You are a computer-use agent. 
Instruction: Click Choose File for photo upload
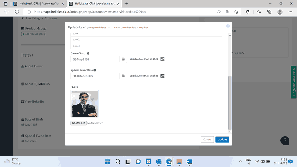tap(79, 123)
